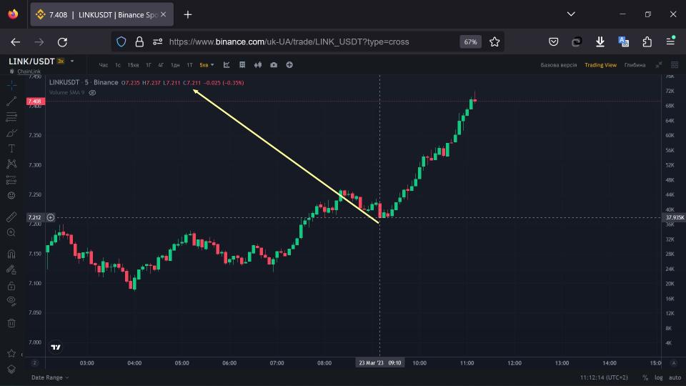Take a chart snapshot with the camera icon
Image resolution: width=686 pixels, height=386 pixels.
274,65
